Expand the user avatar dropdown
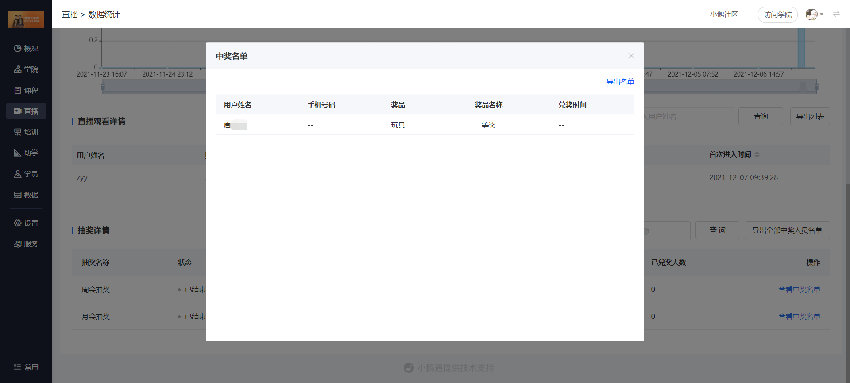The height and width of the screenshot is (383, 850). 815,15
